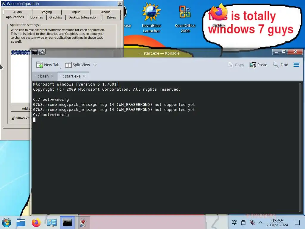Select the Applications tab in Wine configuration

coord(15,17)
